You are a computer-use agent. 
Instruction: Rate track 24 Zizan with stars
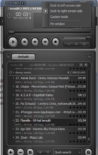(77, 141)
